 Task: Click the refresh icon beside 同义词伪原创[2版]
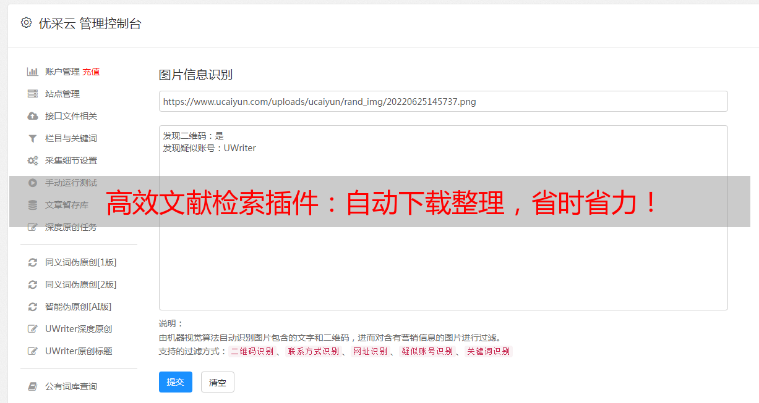coord(33,285)
